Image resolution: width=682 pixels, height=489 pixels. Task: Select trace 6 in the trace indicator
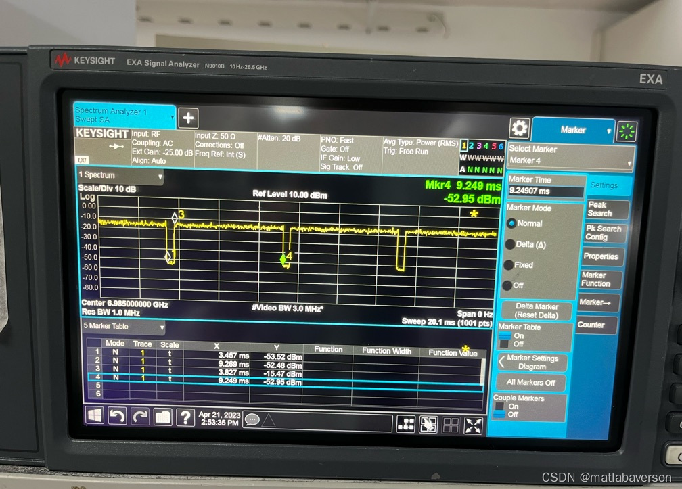point(501,147)
